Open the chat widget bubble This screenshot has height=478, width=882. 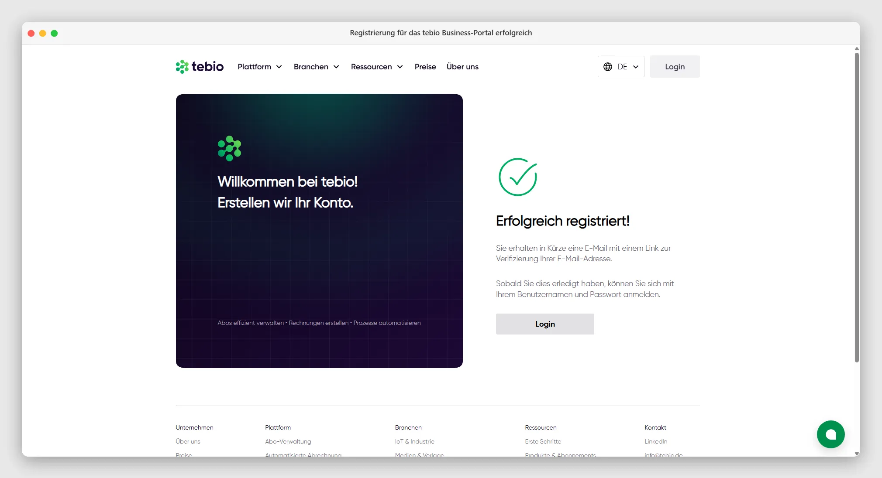click(830, 434)
